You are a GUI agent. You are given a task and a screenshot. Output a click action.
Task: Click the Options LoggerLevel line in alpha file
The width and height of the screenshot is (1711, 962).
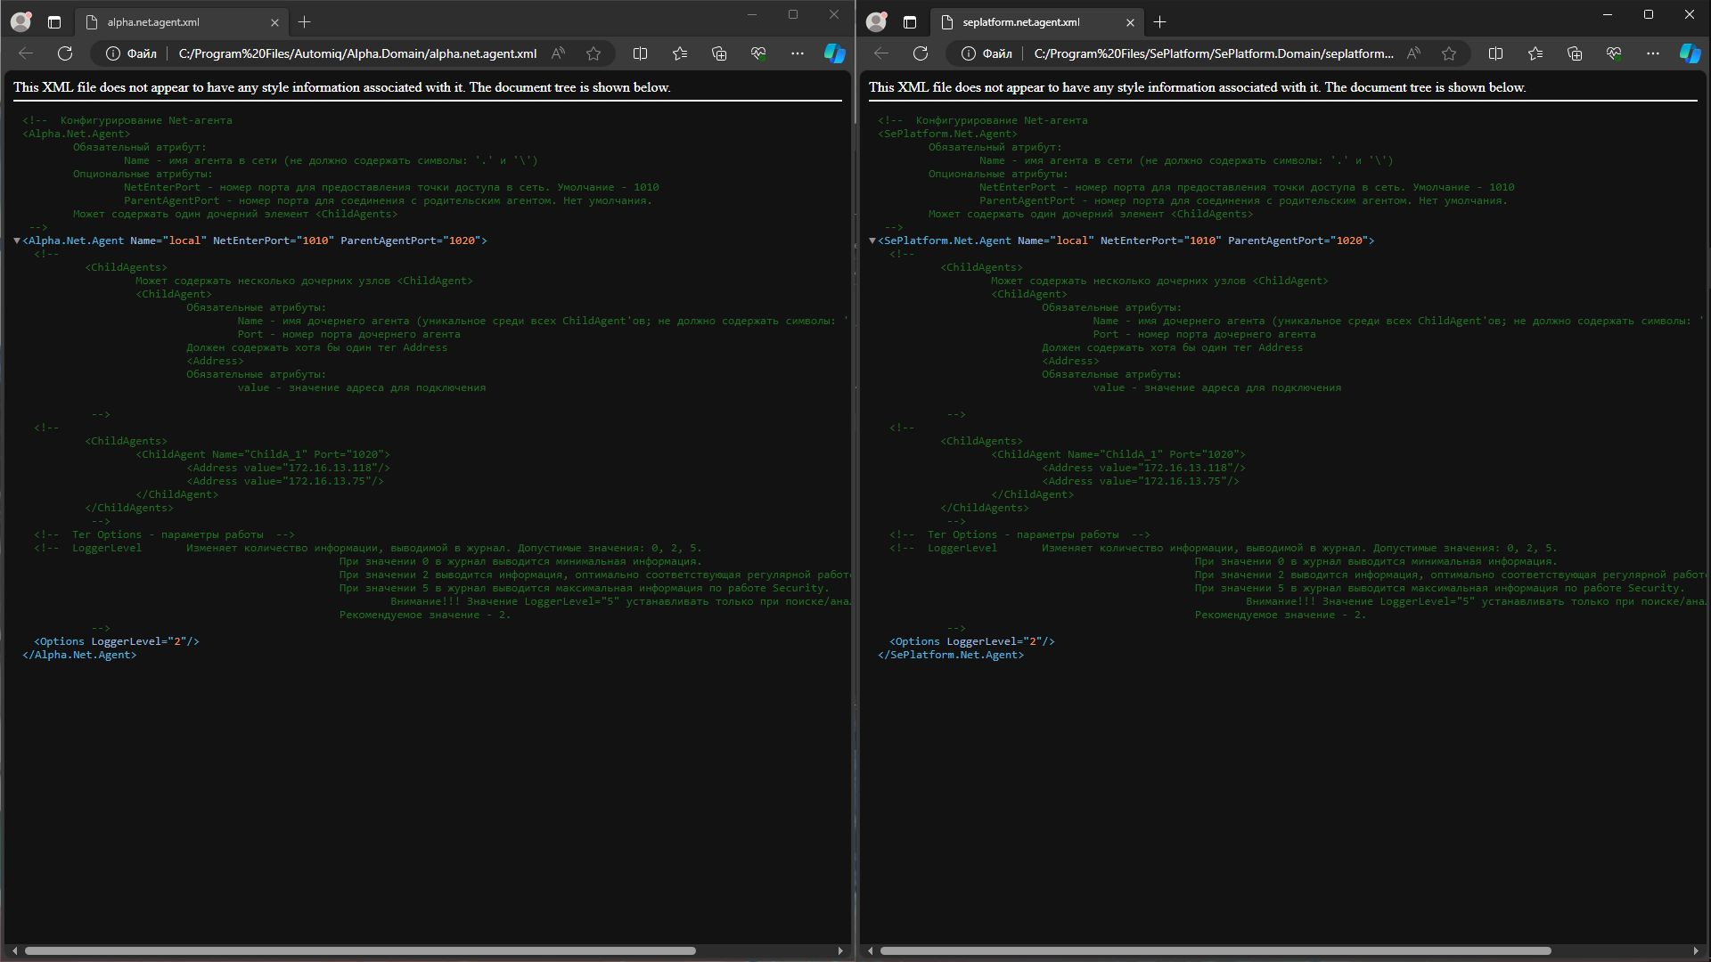117,641
